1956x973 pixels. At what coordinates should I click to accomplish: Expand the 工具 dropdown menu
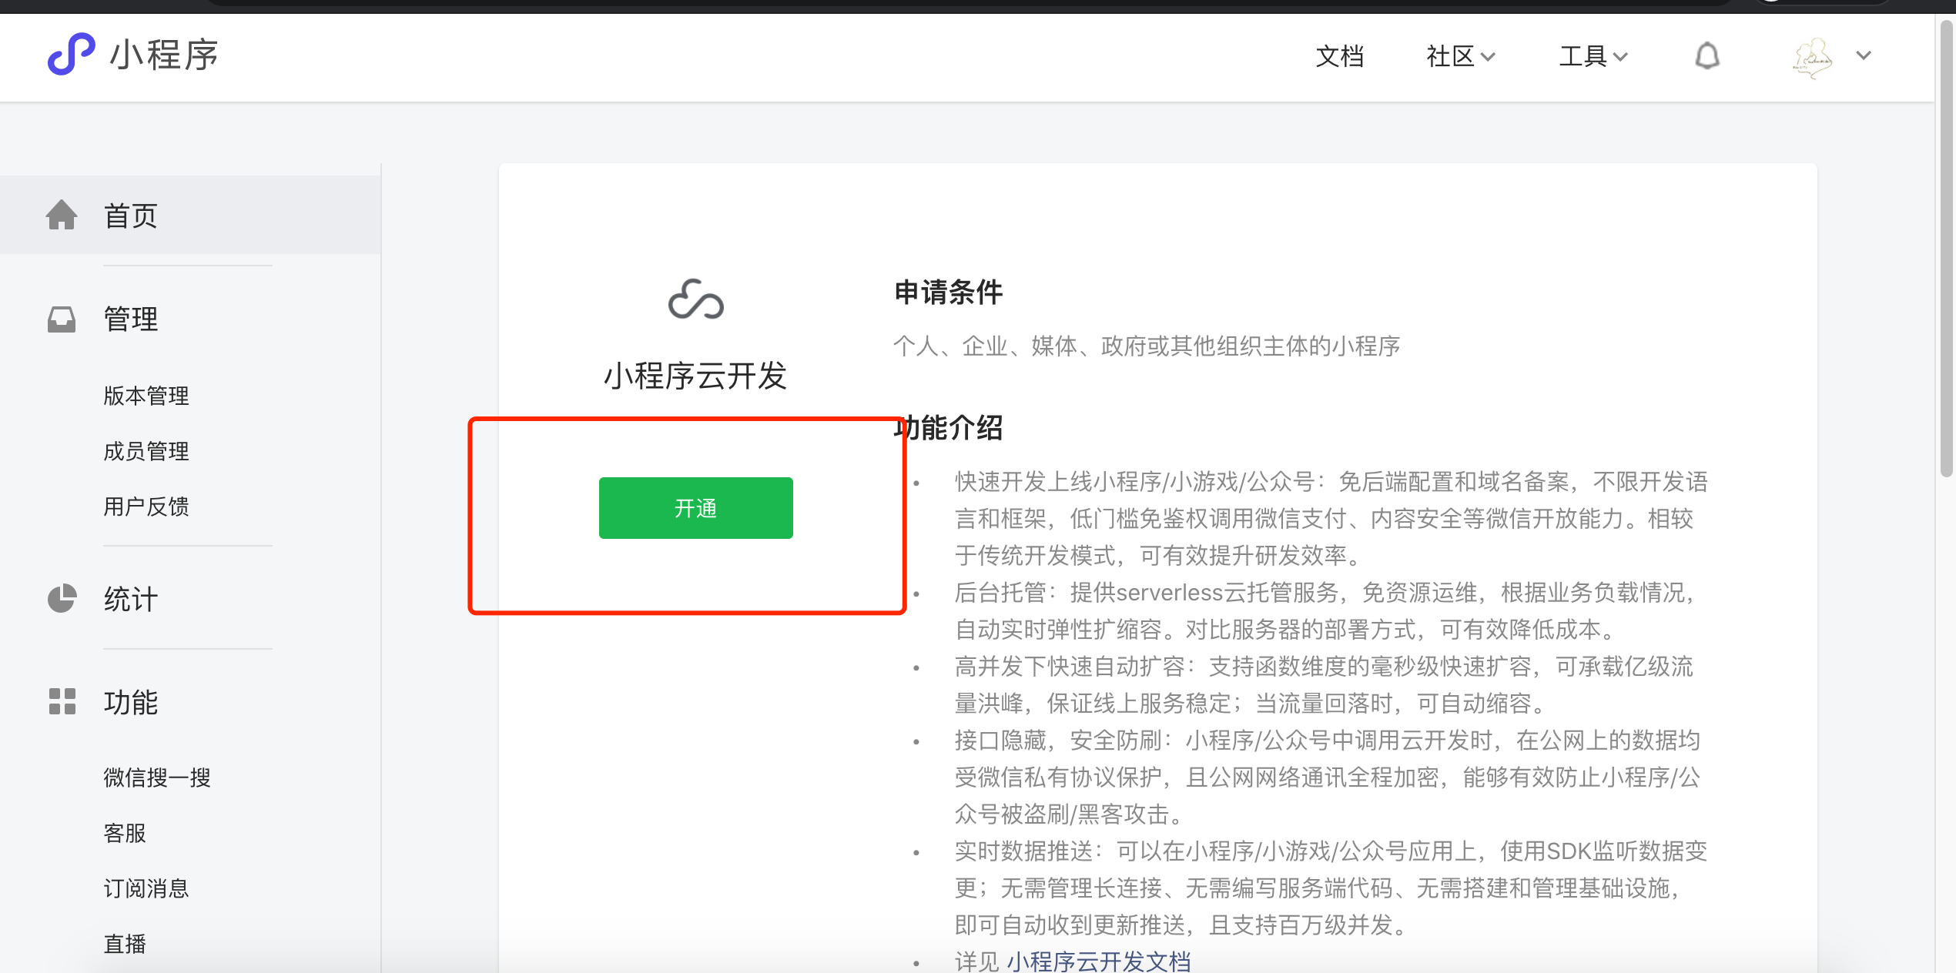click(1593, 56)
